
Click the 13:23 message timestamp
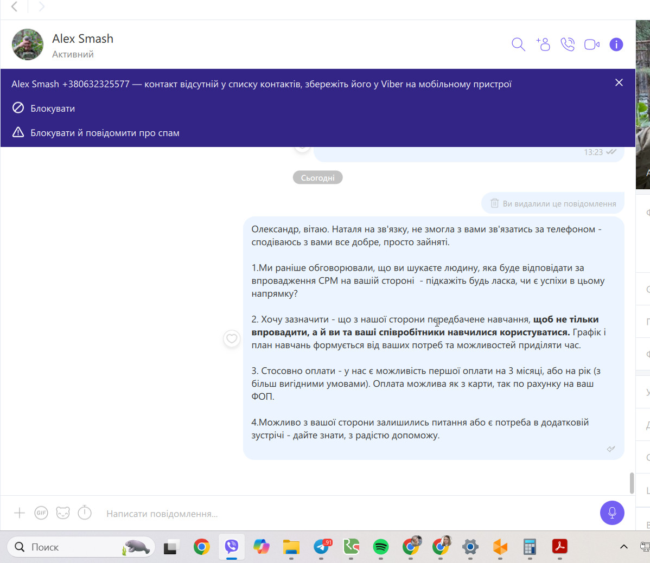(x=593, y=152)
